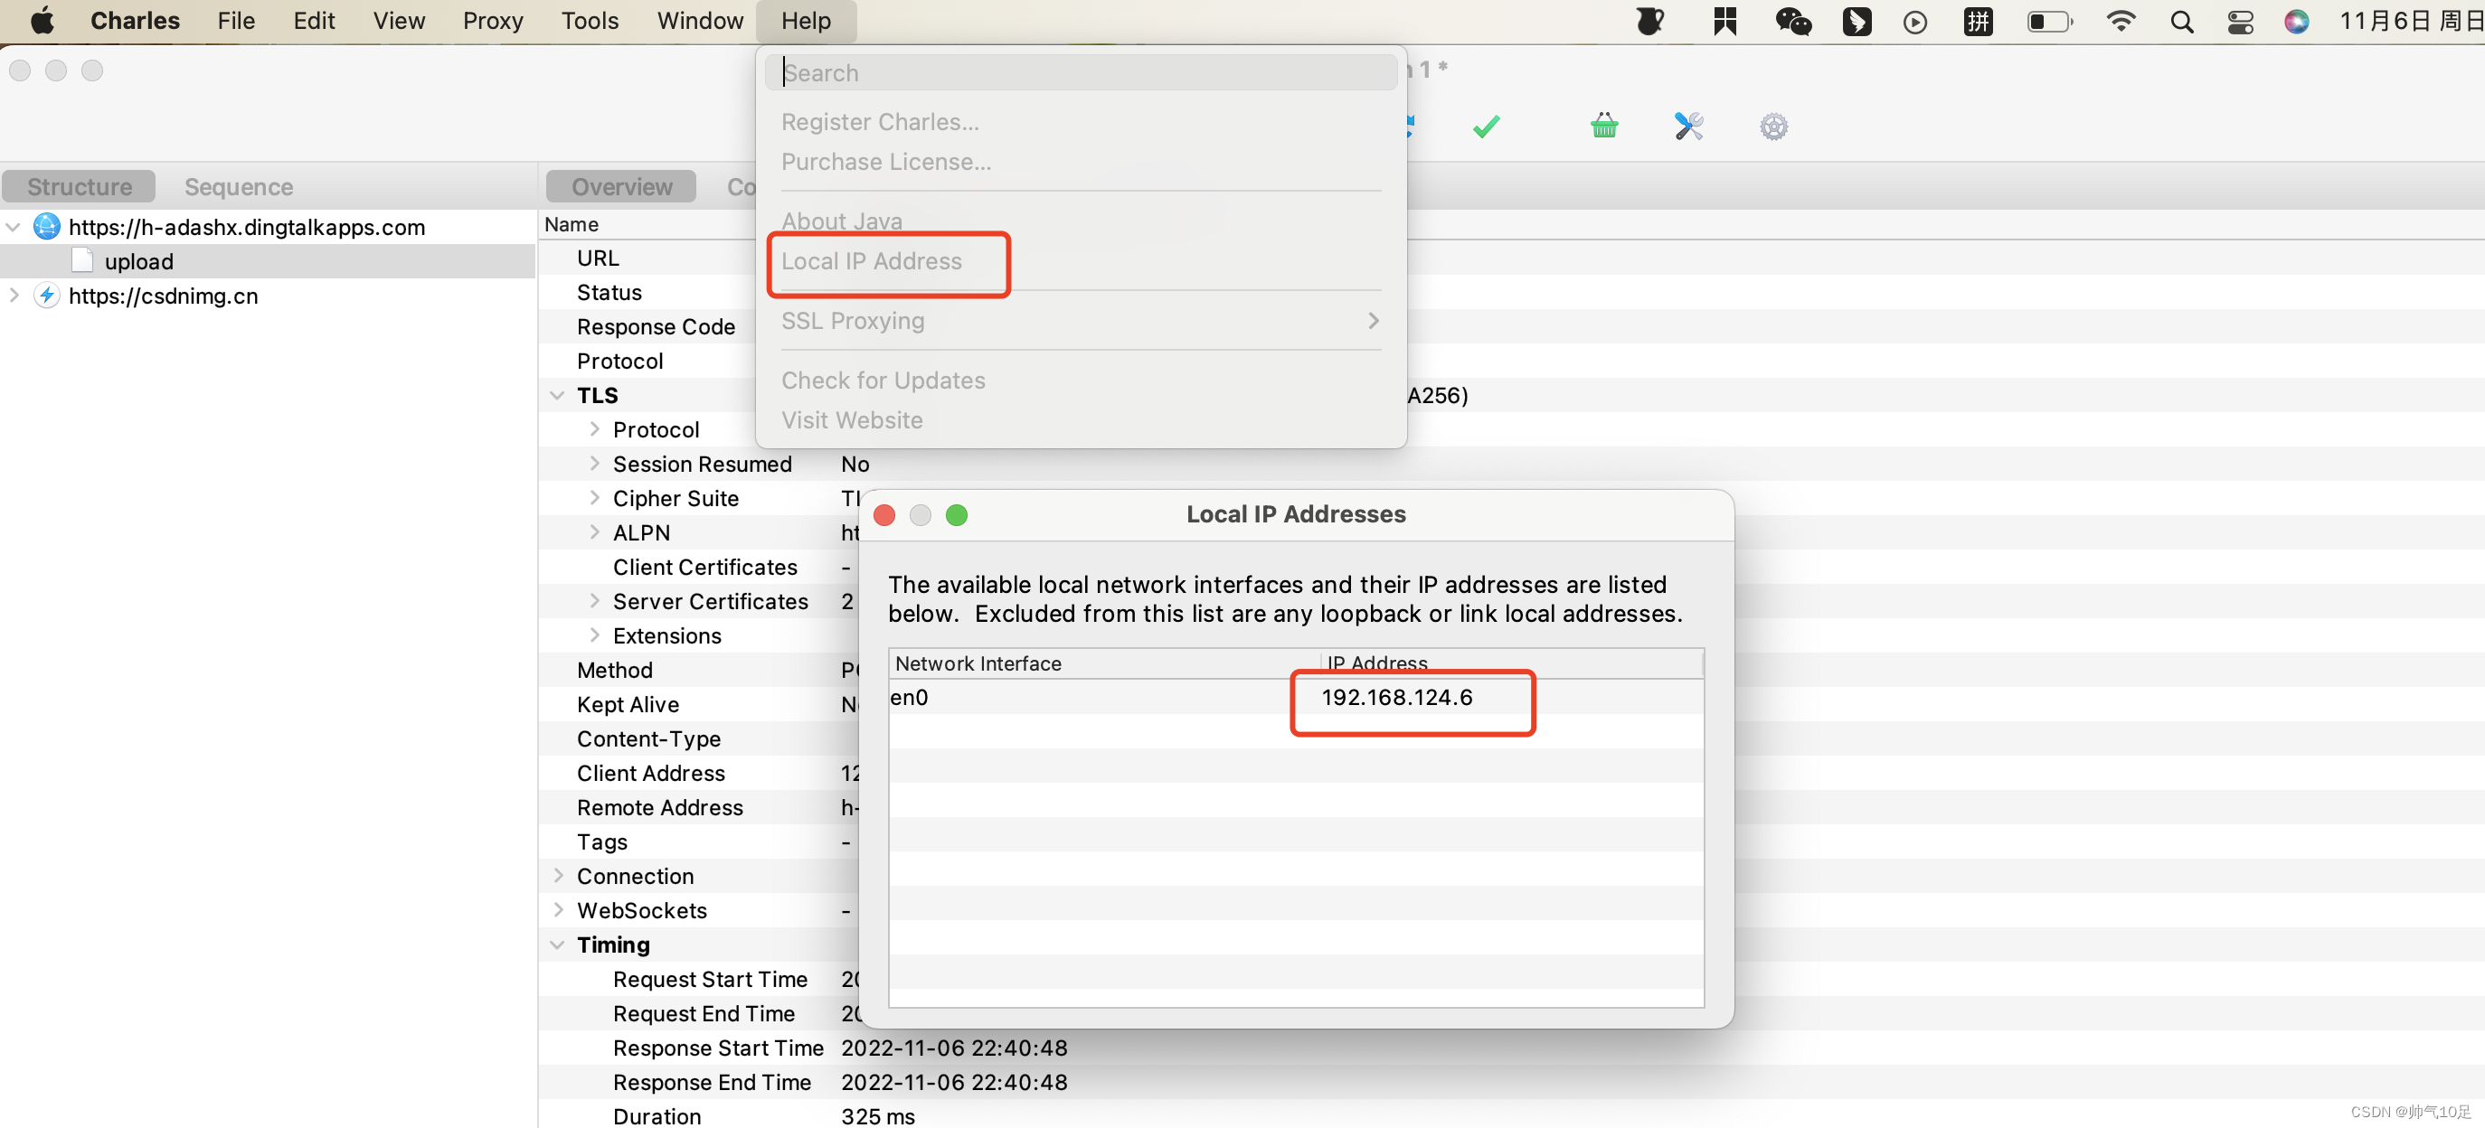Click the WeChat menu bar icon
Viewport: 2485px width, 1128px height.
pos(1792,21)
